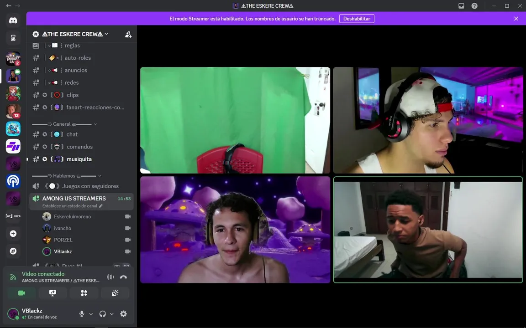Image resolution: width=526 pixels, height=328 pixels.
Task: Click camera icon next to PORZEL
Action: 128,240
